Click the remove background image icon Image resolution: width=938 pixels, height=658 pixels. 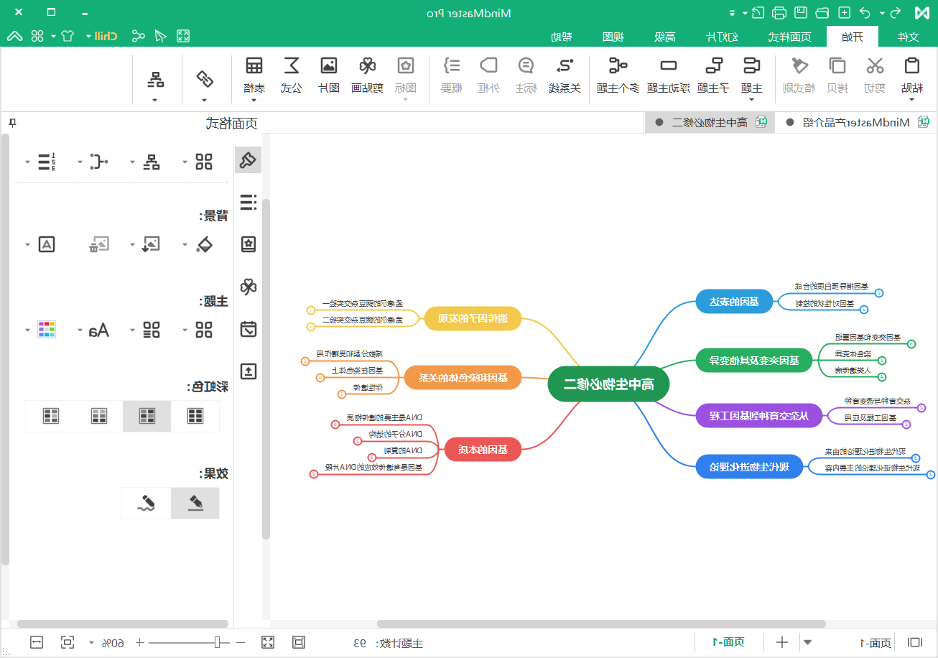(98, 244)
